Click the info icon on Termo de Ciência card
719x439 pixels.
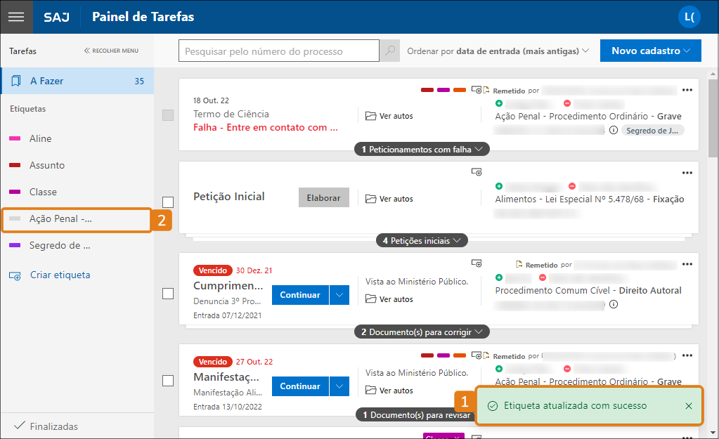point(613,130)
